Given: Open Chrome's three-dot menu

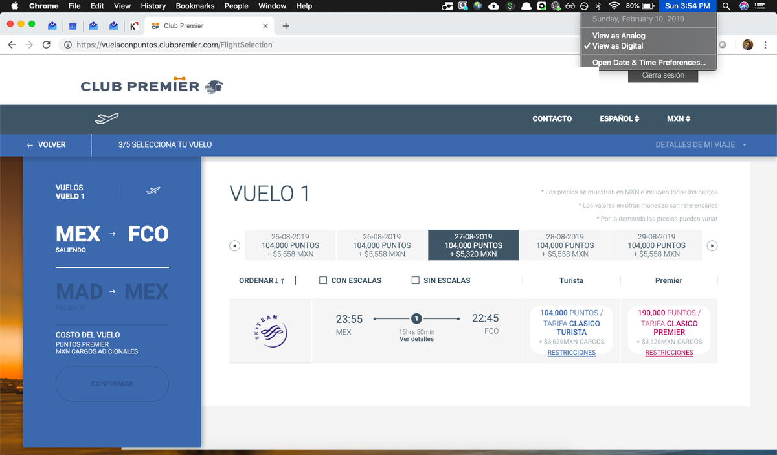Looking at the screenshot, I should point(767,45).
